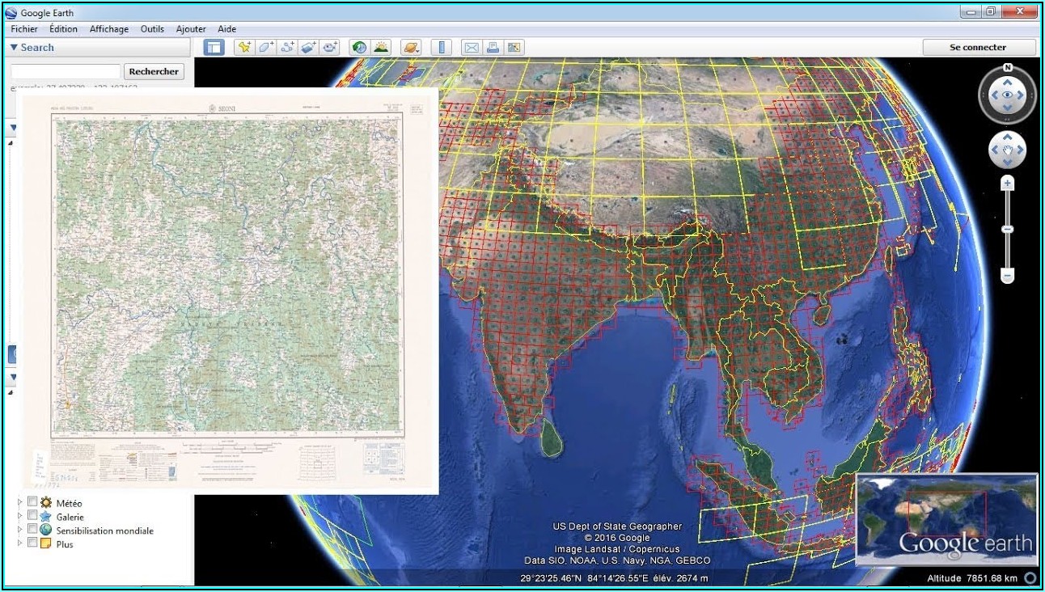Click the Print toolbar icon

(492, 48)
